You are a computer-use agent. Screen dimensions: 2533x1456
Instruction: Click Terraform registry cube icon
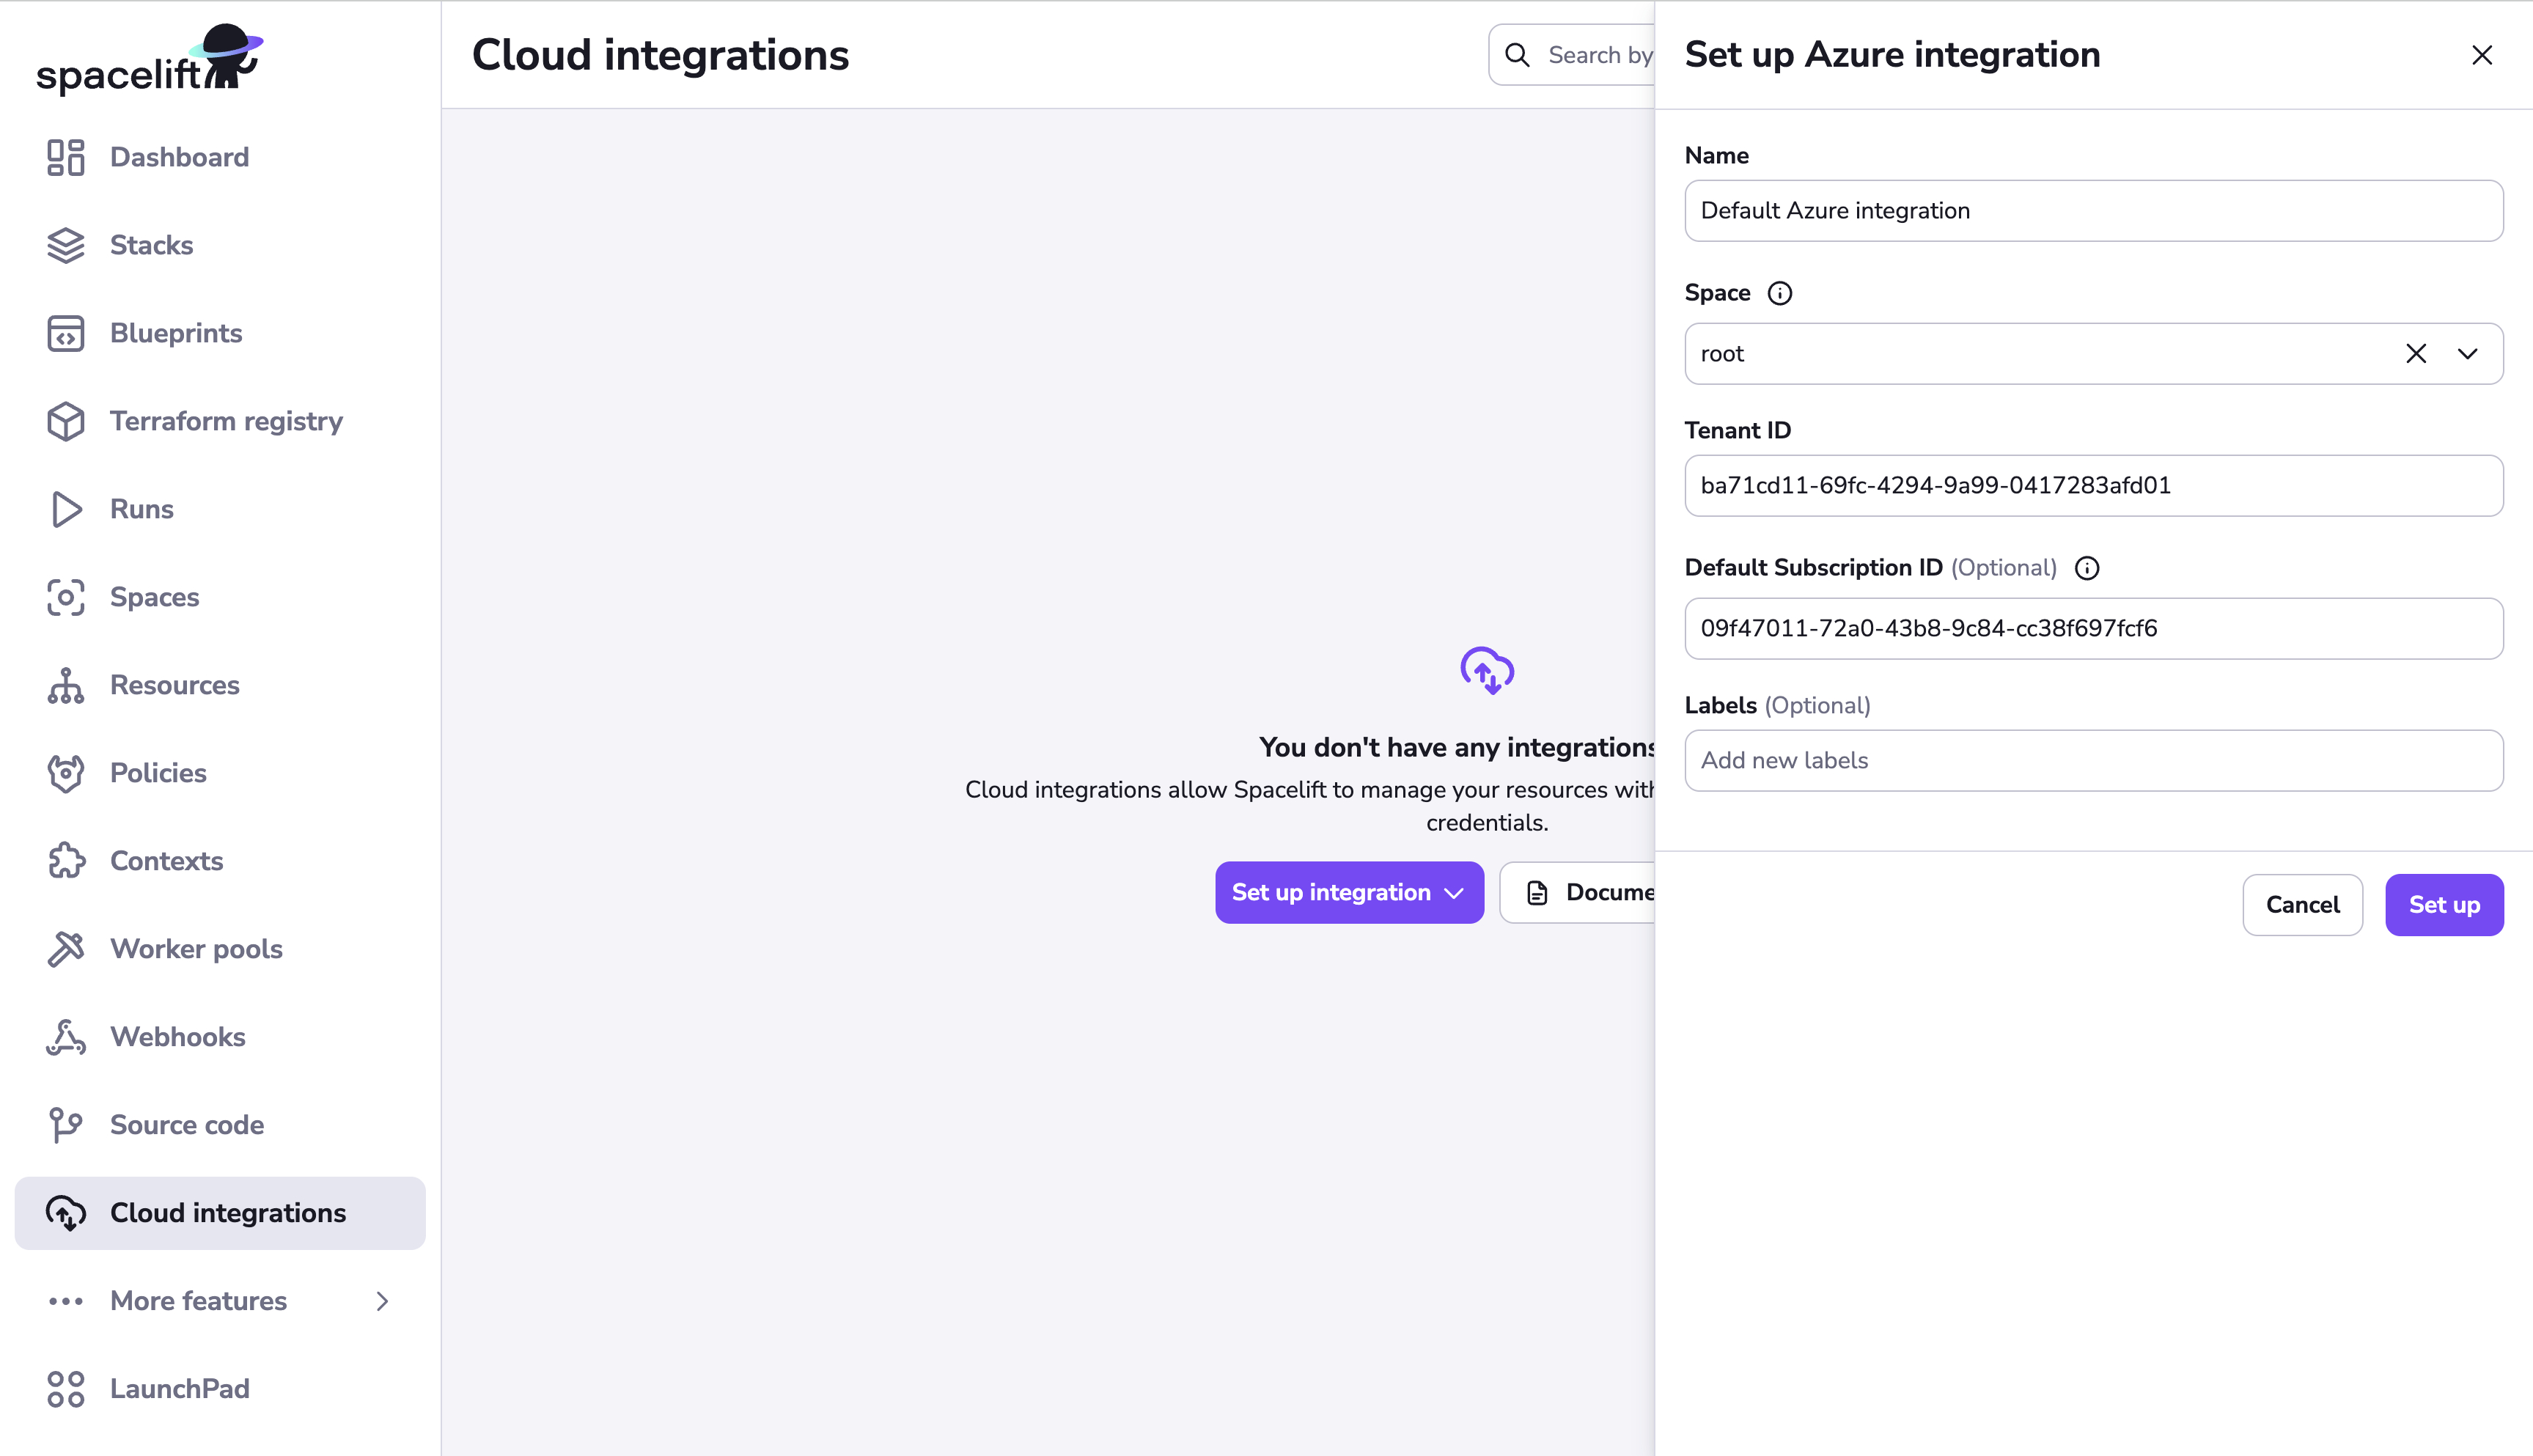tap(66, 421)
